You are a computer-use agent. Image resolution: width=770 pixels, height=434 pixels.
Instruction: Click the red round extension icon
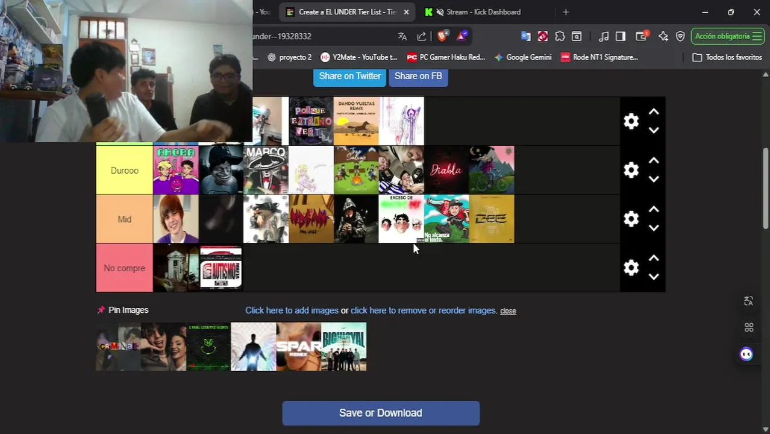click(x=543, y=36)
